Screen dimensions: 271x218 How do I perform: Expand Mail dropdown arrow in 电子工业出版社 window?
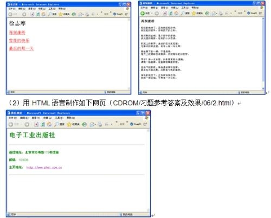95,124
